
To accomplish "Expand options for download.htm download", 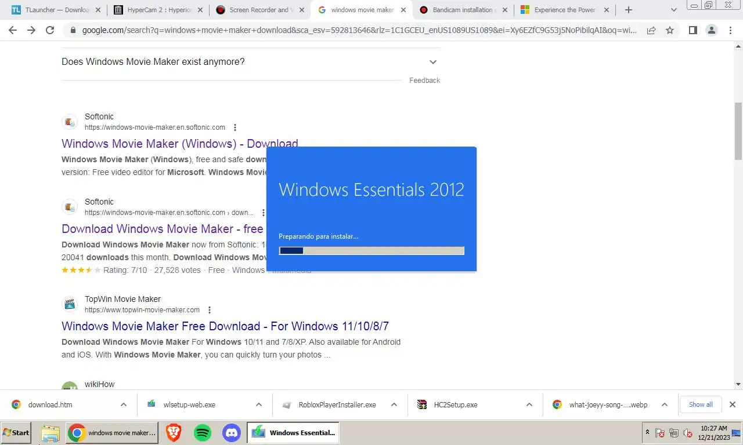I will point(123,404).
